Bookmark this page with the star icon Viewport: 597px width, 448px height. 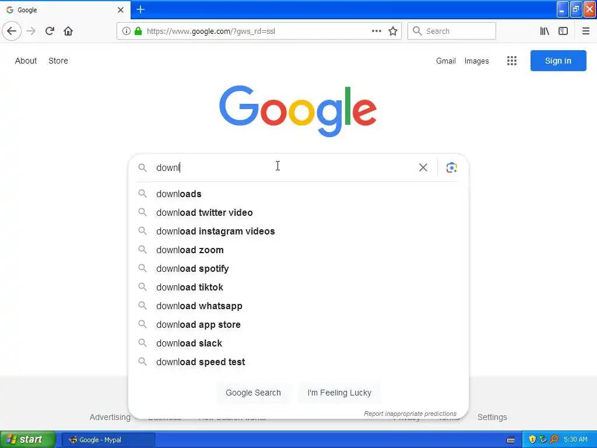click(x=393, y=31)
